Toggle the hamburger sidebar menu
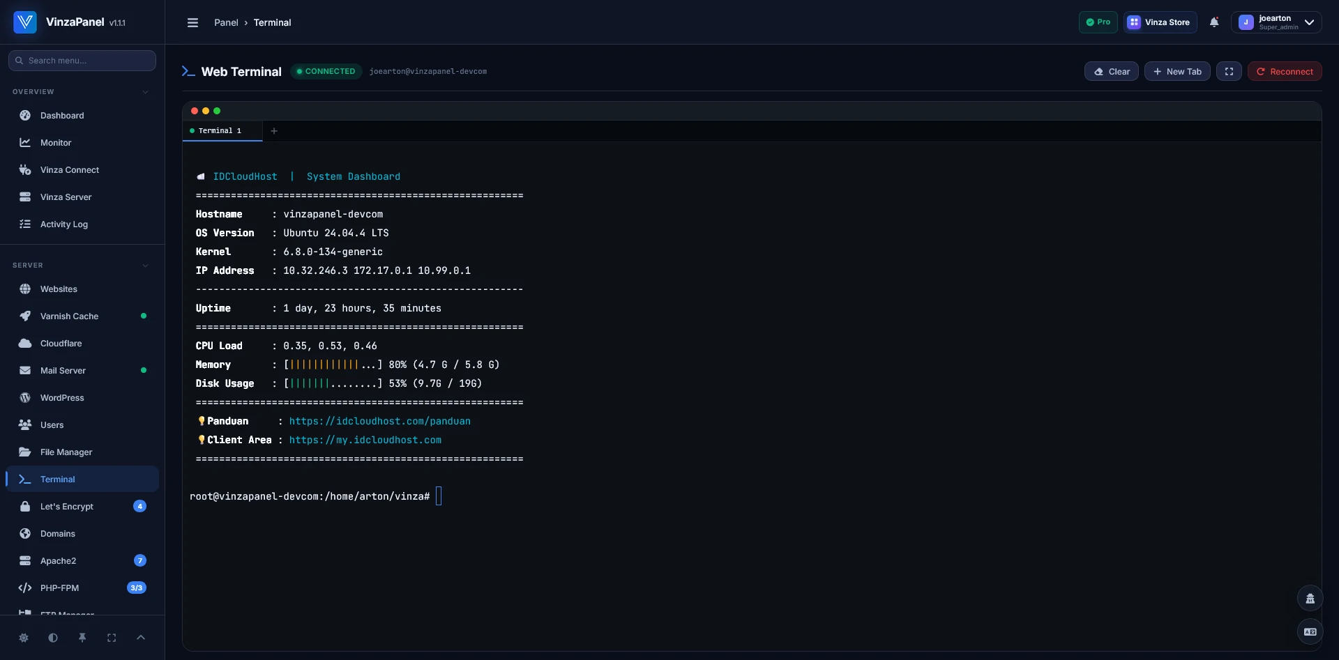1339x660 pixels. [x=193, y=22]
